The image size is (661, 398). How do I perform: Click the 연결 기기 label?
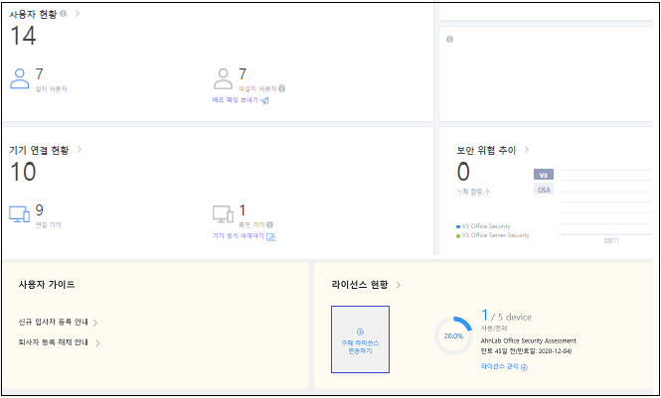point(48,225)
